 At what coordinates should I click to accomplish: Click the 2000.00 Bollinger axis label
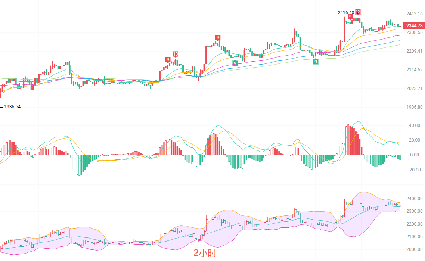[x=415, y=249]
